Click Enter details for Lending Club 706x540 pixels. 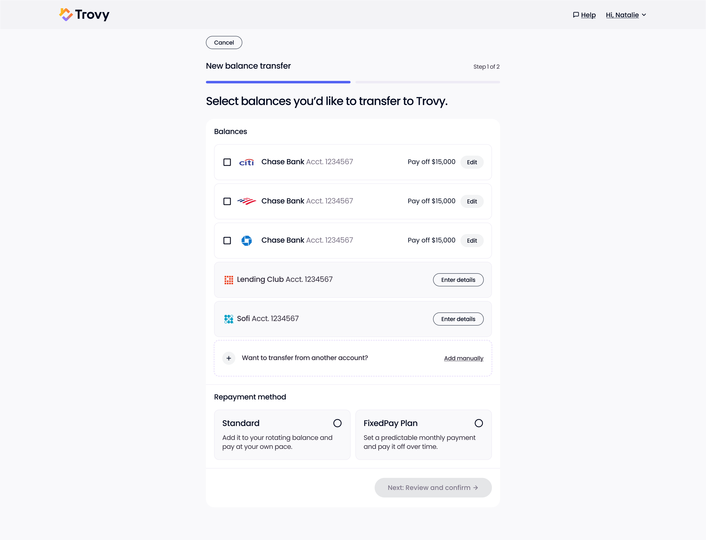(x=458, y=280)
